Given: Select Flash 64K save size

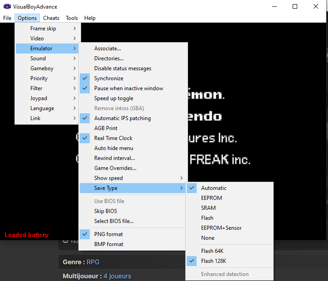Looking at the screenshot, I should pos(212,251).
